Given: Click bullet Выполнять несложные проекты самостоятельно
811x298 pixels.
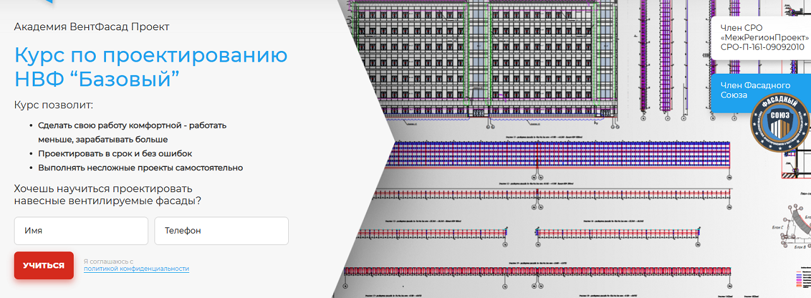Looking at the screenshot, I should coord(140,168).
